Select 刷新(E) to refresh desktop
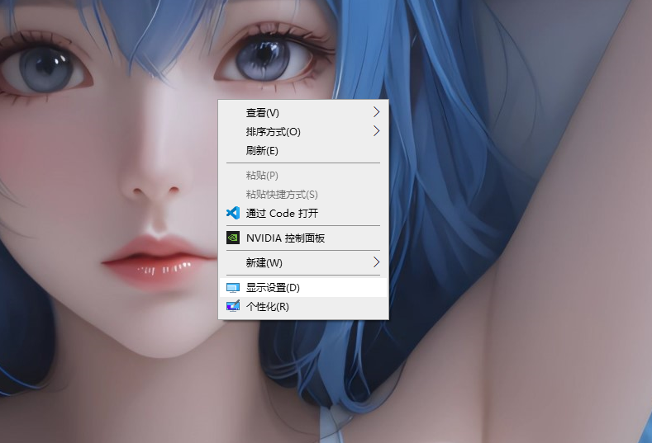This screenshot has width=652, height=443. (x=303, y=151)
